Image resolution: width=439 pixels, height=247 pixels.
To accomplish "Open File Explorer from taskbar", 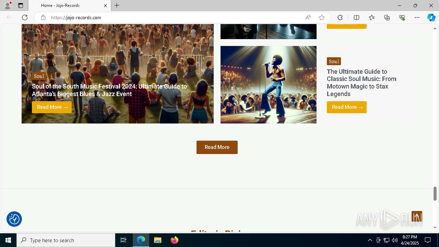I will click(158, 240).
